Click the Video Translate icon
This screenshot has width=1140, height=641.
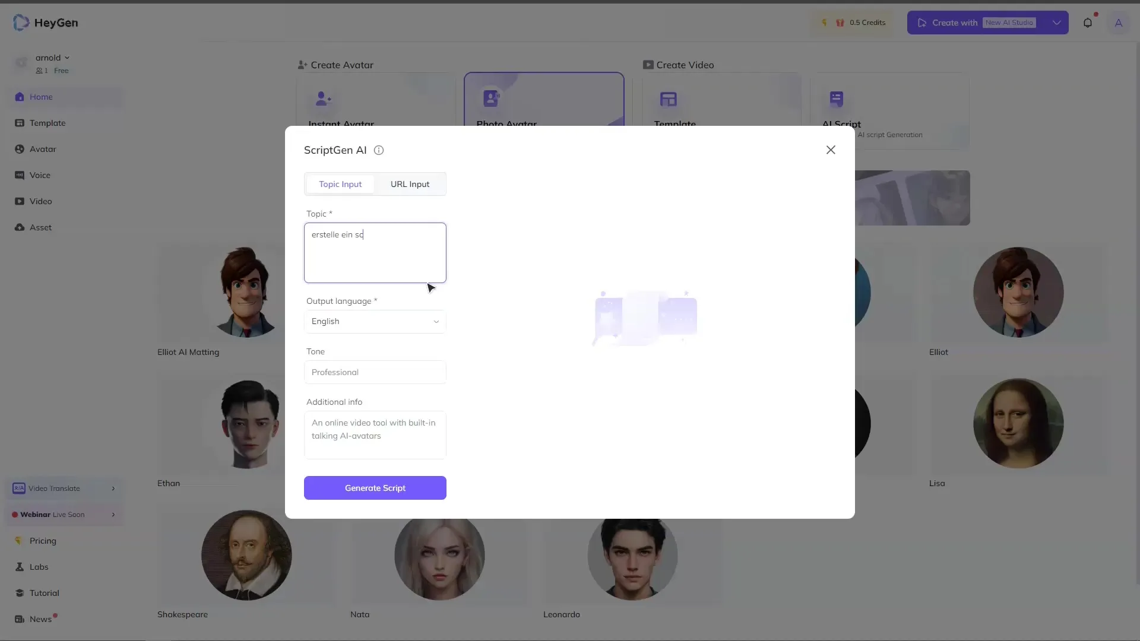(17, 488)
